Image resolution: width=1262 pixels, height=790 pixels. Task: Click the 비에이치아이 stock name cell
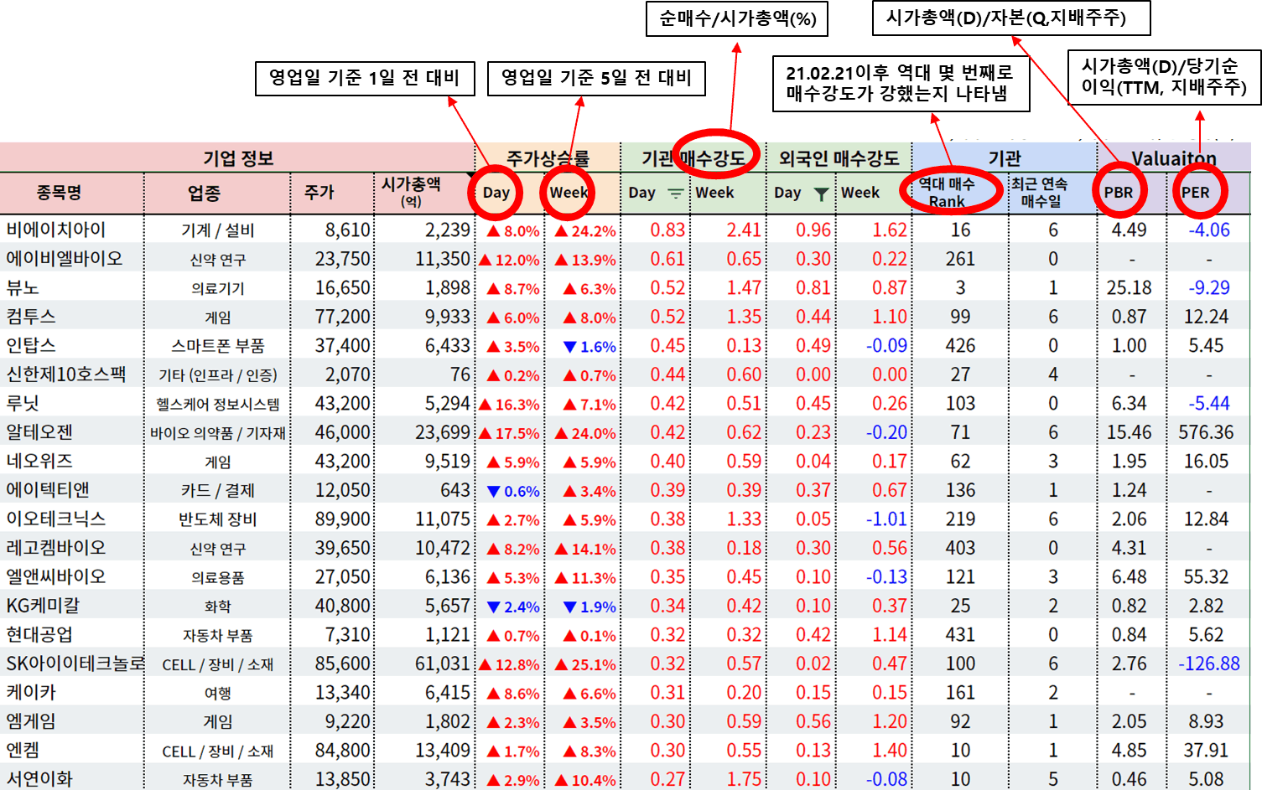point(56,230)
